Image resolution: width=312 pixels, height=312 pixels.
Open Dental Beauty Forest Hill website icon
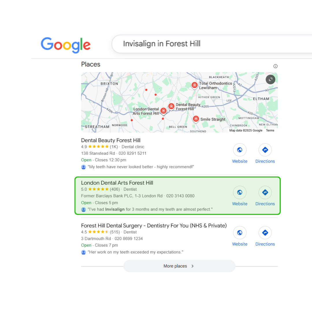pyautogui.click(x=239, y=150)
